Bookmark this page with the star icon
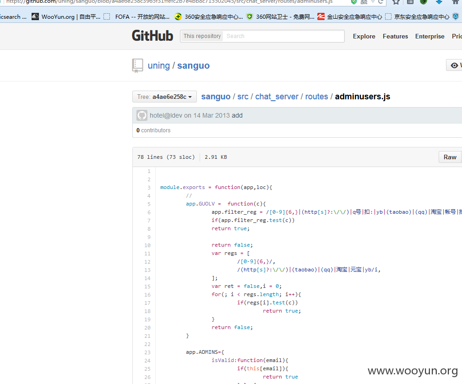The width and height of the screenshot is (462, 384). click(x=396, y=2)
